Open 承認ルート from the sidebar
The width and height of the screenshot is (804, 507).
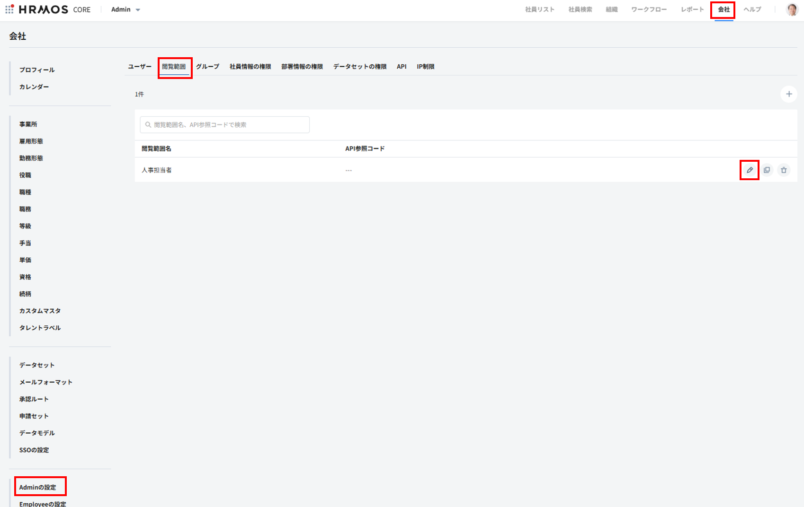point(34,399)
